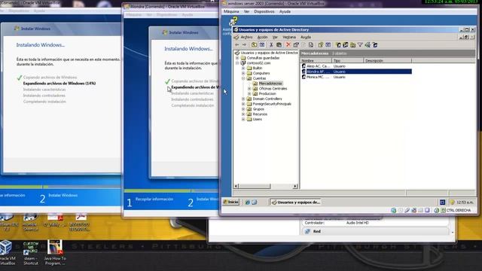
Task: Collapse the Cuentas organizational unit
Action: (x=243, y=78)
